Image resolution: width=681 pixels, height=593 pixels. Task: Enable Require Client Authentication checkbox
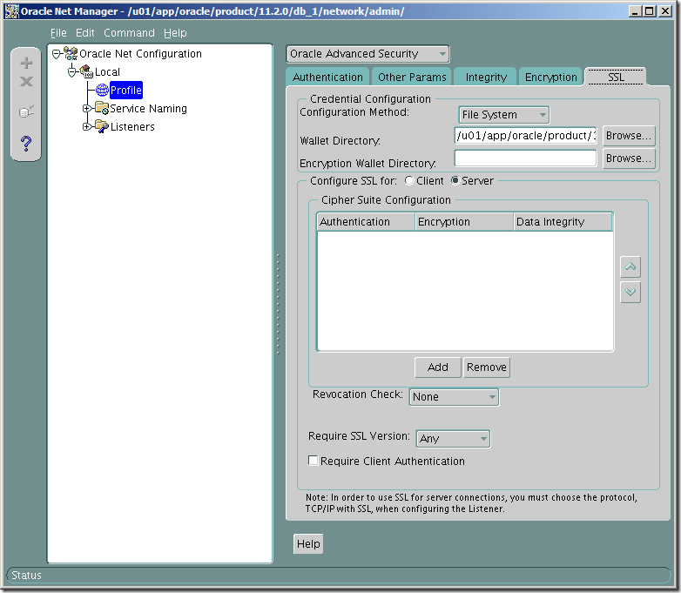point(314,462)
